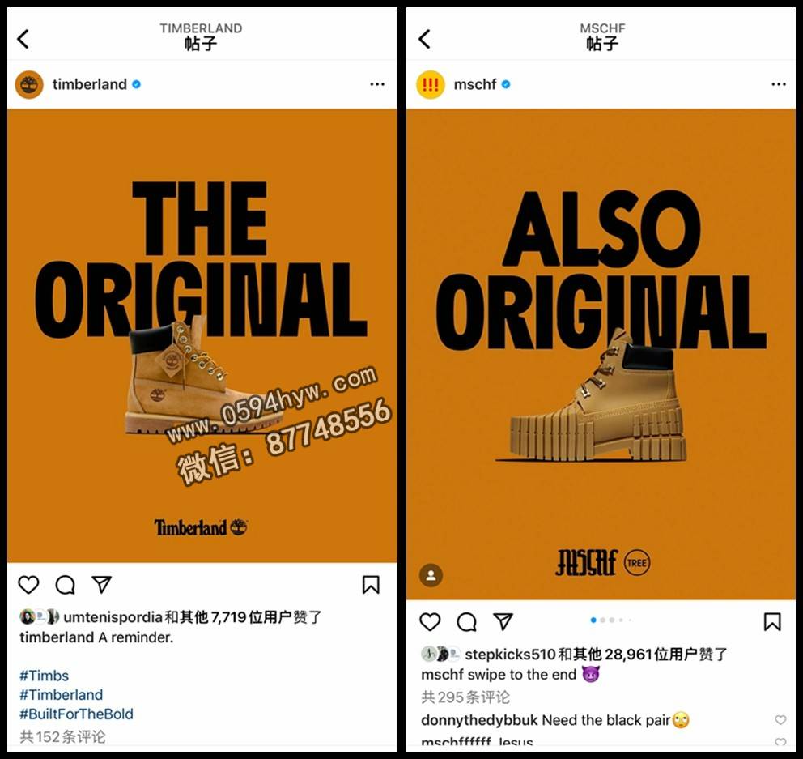Open the mschf profile avatar
803x759 pixels.
pos(431,84)
